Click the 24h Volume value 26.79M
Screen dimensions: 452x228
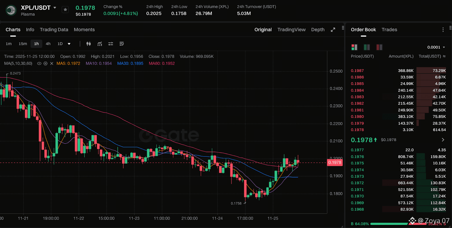click(x=204, y=13)
